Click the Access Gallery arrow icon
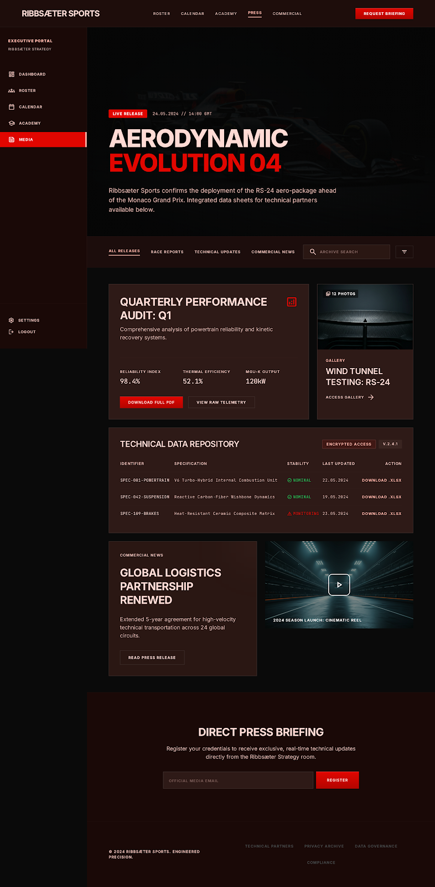Viewport: 435px width, 887px height. point(371,397)
